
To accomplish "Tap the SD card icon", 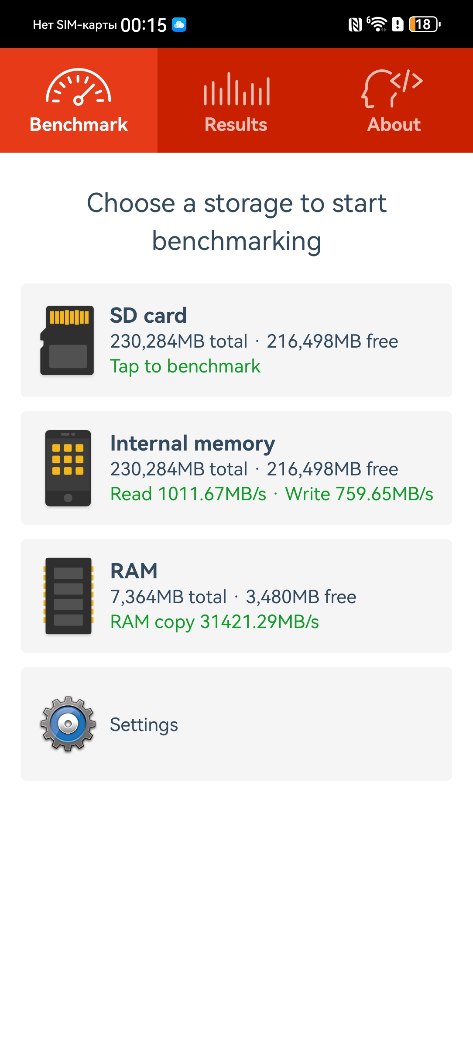I will [67, 340].
